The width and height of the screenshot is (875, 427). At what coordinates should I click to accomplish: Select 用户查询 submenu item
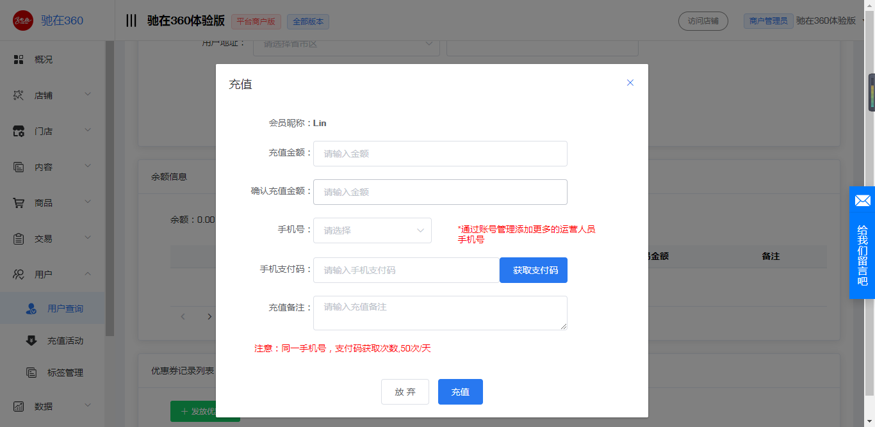point(53,309)
